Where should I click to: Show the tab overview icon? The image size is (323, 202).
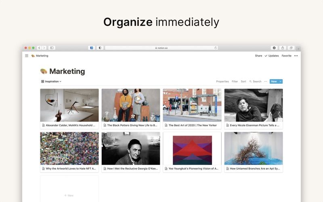(291, 48)
